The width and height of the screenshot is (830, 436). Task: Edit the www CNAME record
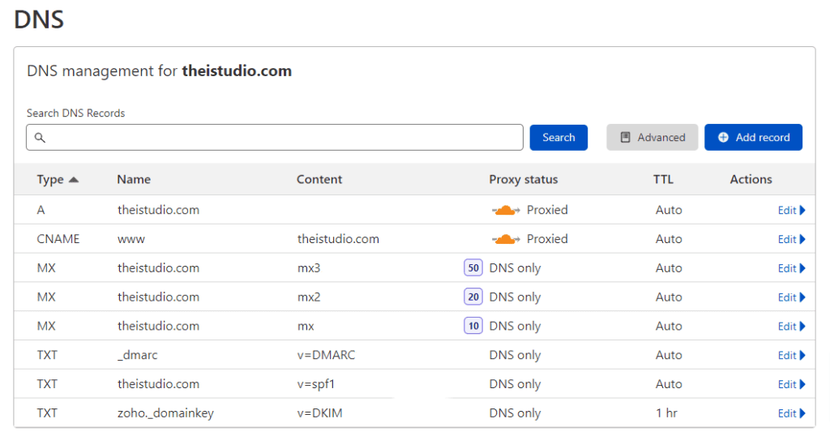click(x=791, y=239)
